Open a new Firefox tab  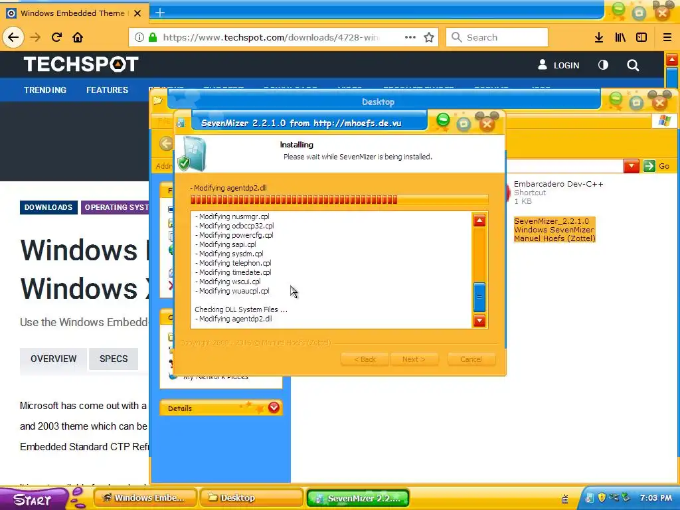pyautogui.click(x=160, y=13)
